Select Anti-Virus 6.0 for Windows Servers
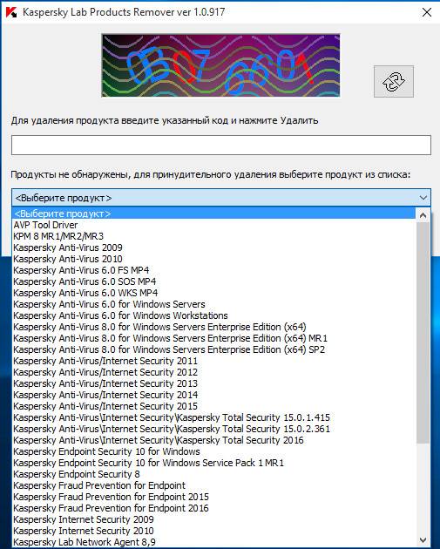Screen dimensions: 440x549 coord(213,304)
